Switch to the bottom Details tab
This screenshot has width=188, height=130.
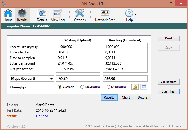pyautogui.click(x=142, y=98)
